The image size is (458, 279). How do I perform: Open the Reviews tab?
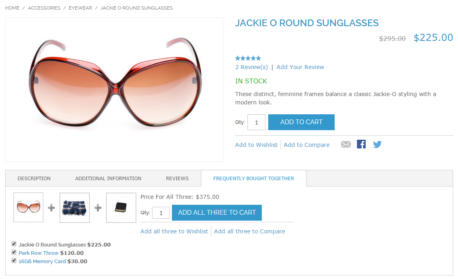coord(177,179)
